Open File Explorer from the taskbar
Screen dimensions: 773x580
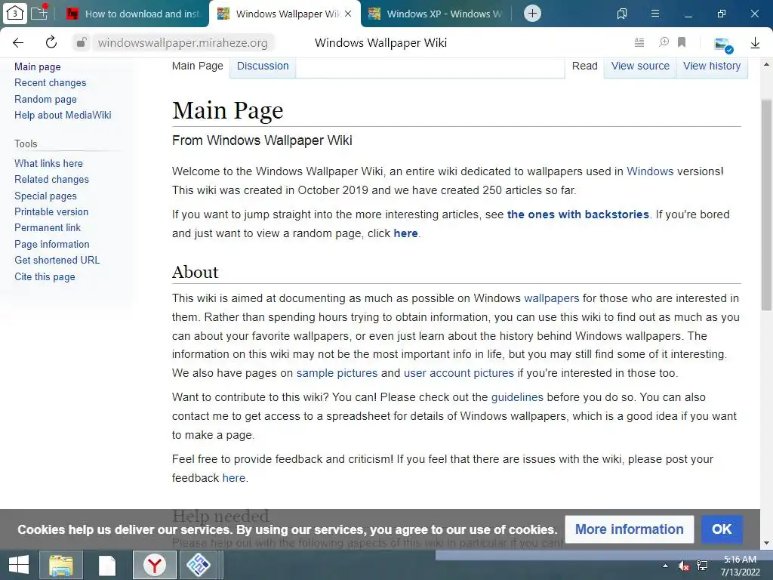pyautogui.click(x=61, y=565)
